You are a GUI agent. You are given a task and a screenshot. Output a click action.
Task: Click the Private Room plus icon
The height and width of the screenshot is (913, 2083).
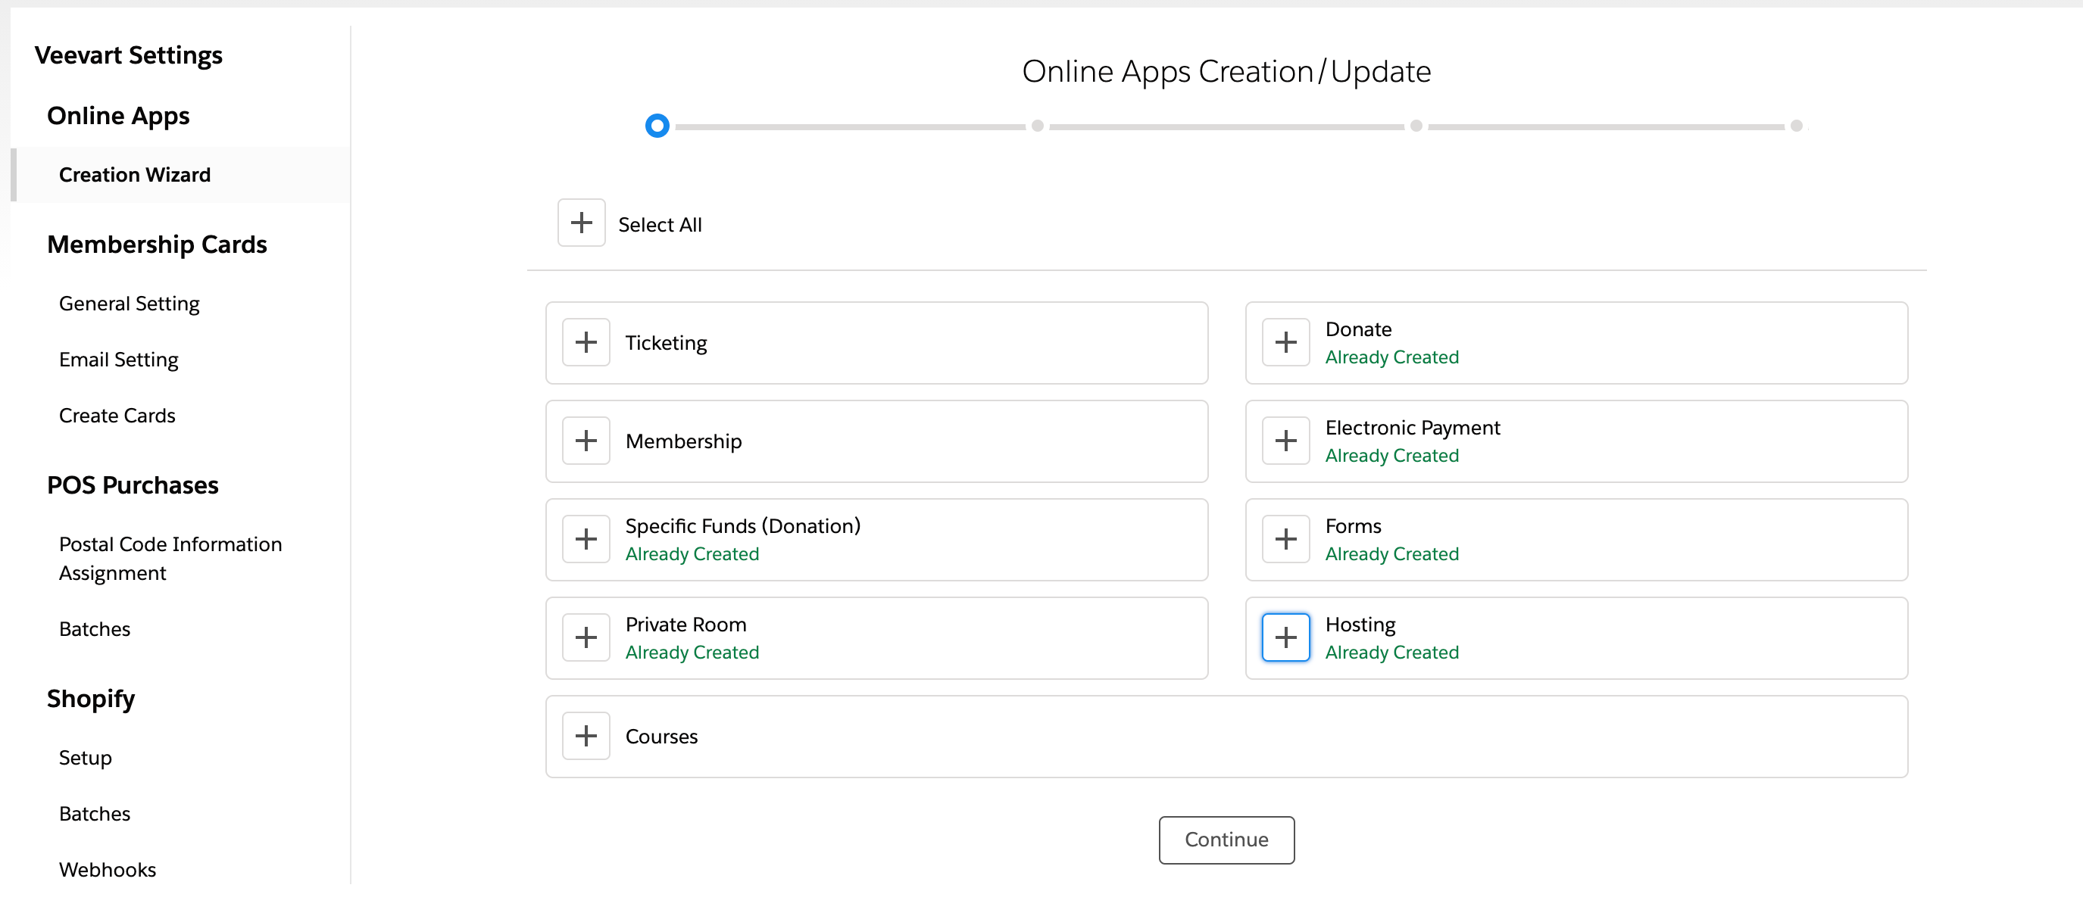click(586, 637)
